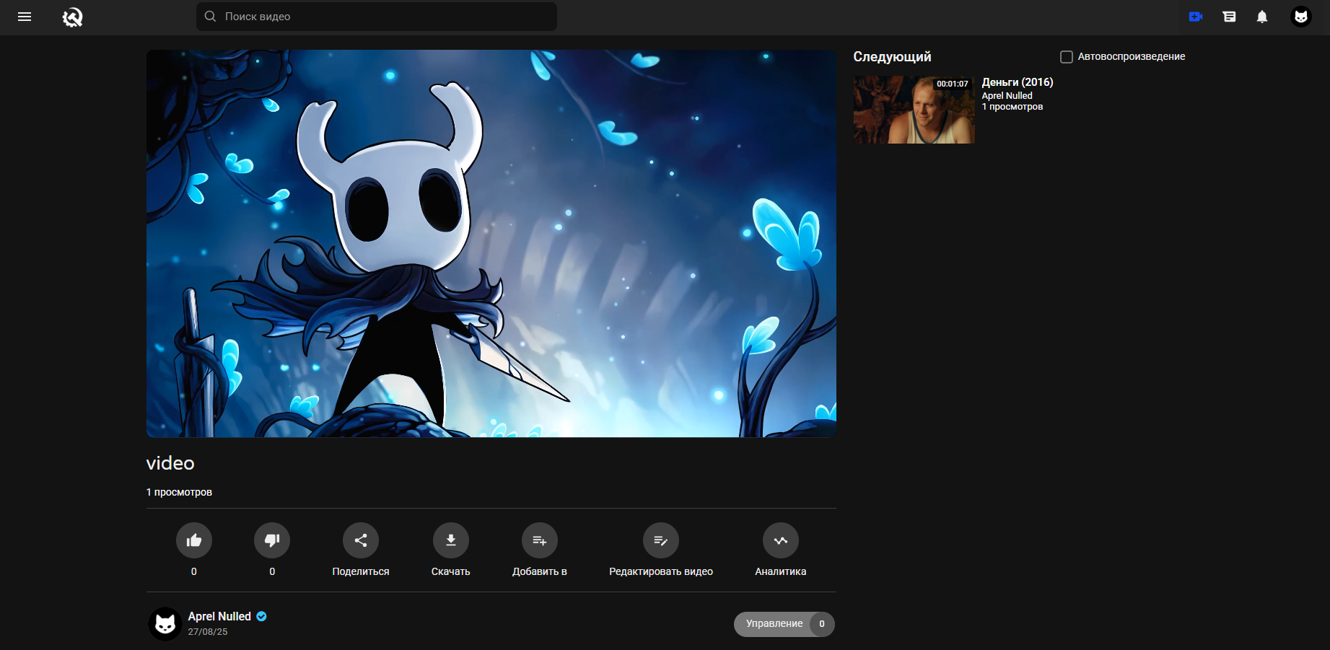Open video analytics icon
1330x650 pixels.
click(x=781, y=540)
